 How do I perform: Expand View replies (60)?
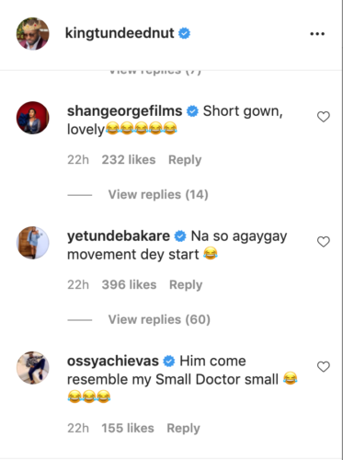pos(159,319)
